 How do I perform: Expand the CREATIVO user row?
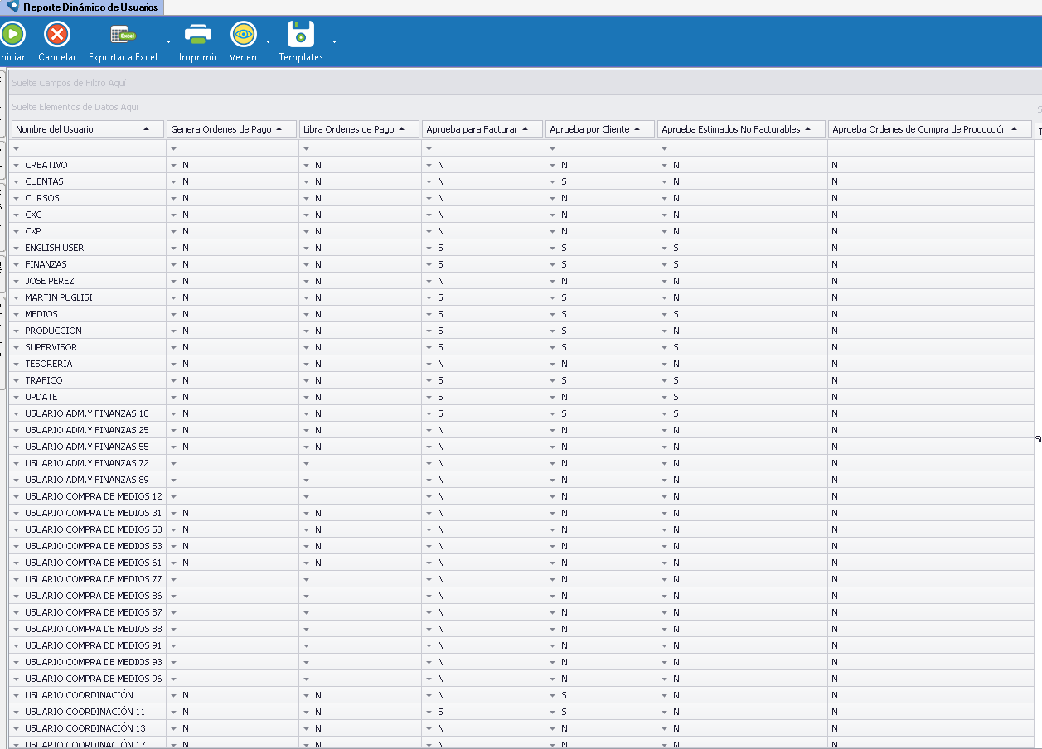pos(16,166)
